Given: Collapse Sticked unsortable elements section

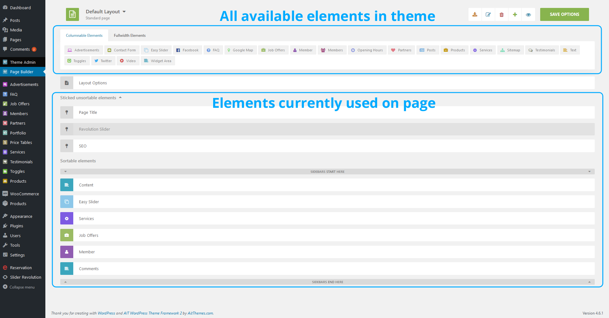Looking at the screenshot, I should (91, 98).
